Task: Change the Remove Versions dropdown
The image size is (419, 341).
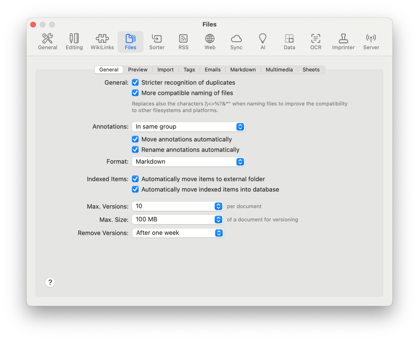Action: [x=177, y=233]
